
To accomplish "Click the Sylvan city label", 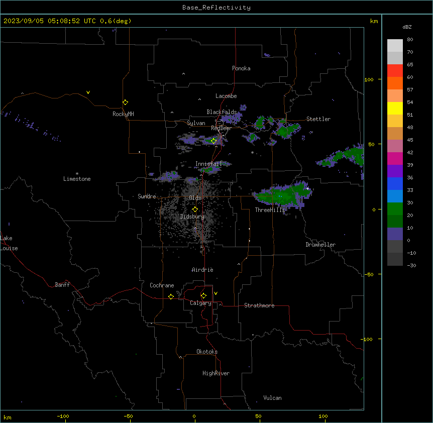I will point(196,123).
